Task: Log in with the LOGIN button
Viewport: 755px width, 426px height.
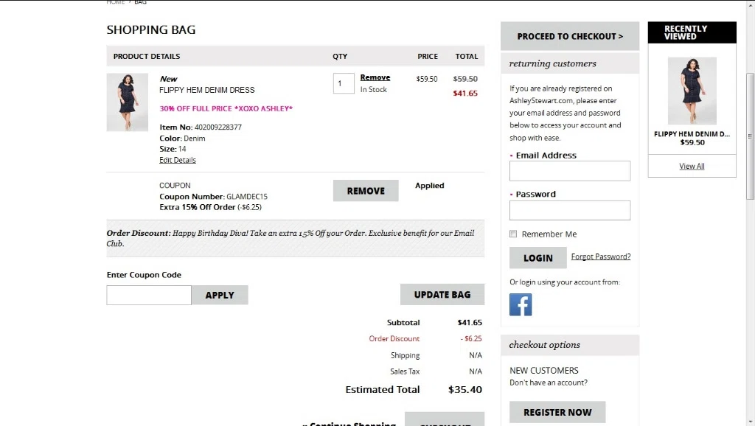Action: pos(537,258)
